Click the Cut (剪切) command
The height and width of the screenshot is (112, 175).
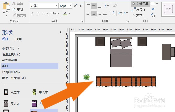tap(18, 4)
